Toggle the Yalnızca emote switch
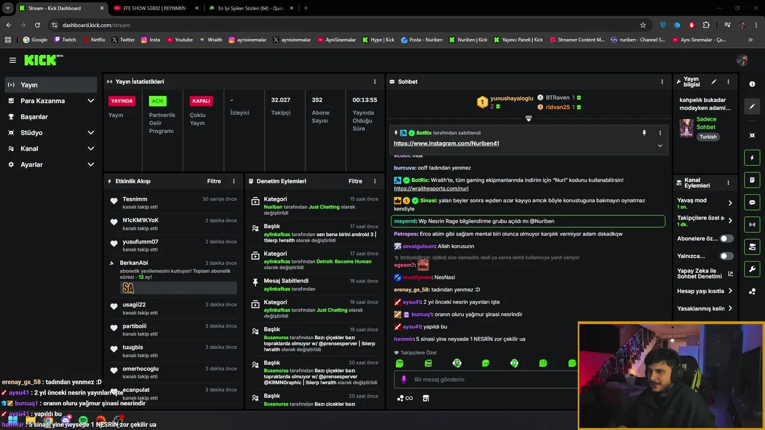The image size is (765, 430). (726, 256)
